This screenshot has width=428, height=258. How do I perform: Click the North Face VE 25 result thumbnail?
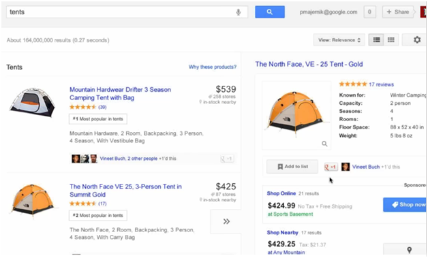point(33,199)
